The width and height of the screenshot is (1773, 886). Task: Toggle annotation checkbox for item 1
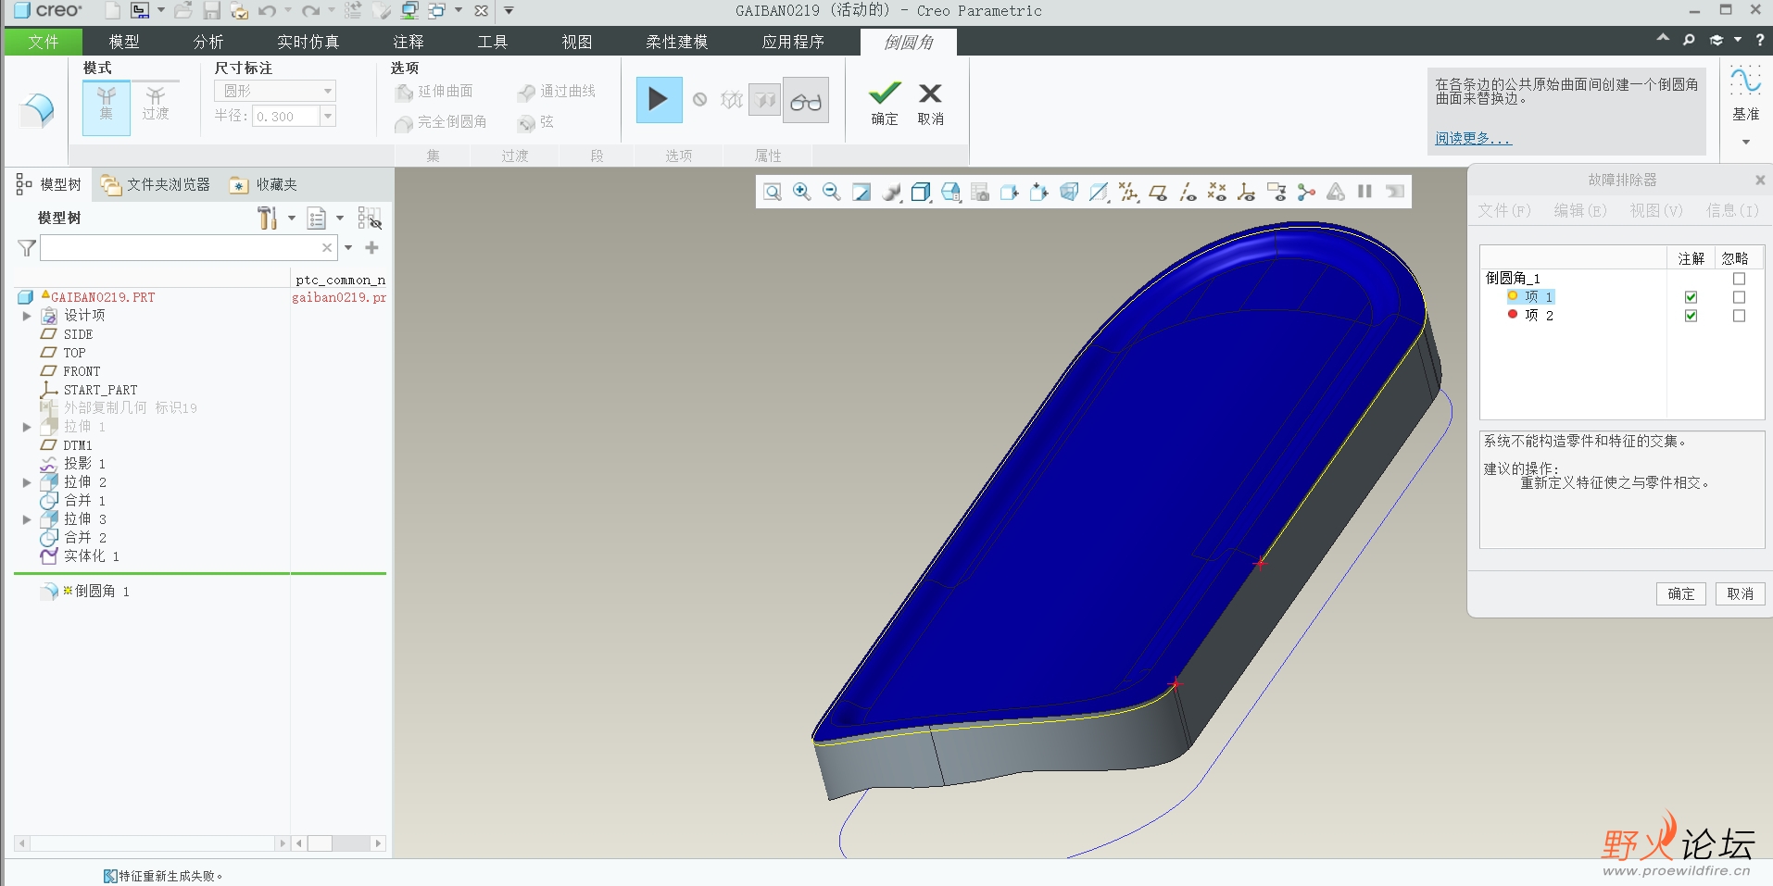click(1691, 297)
